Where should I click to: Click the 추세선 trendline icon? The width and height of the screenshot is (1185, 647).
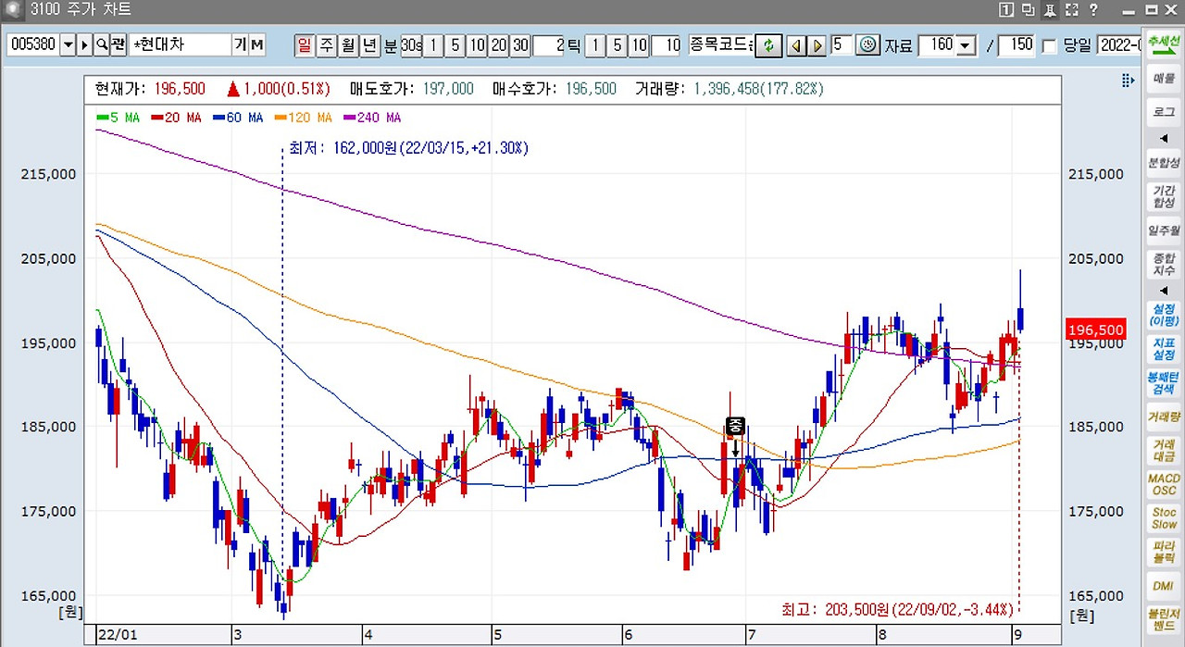(1163, 45)
